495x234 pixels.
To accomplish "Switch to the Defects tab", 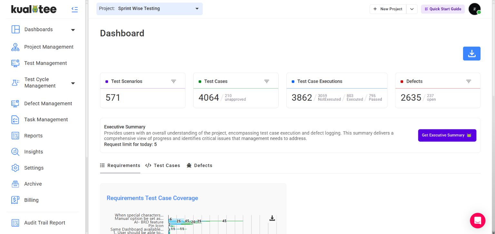I will [x=199, y=165].
